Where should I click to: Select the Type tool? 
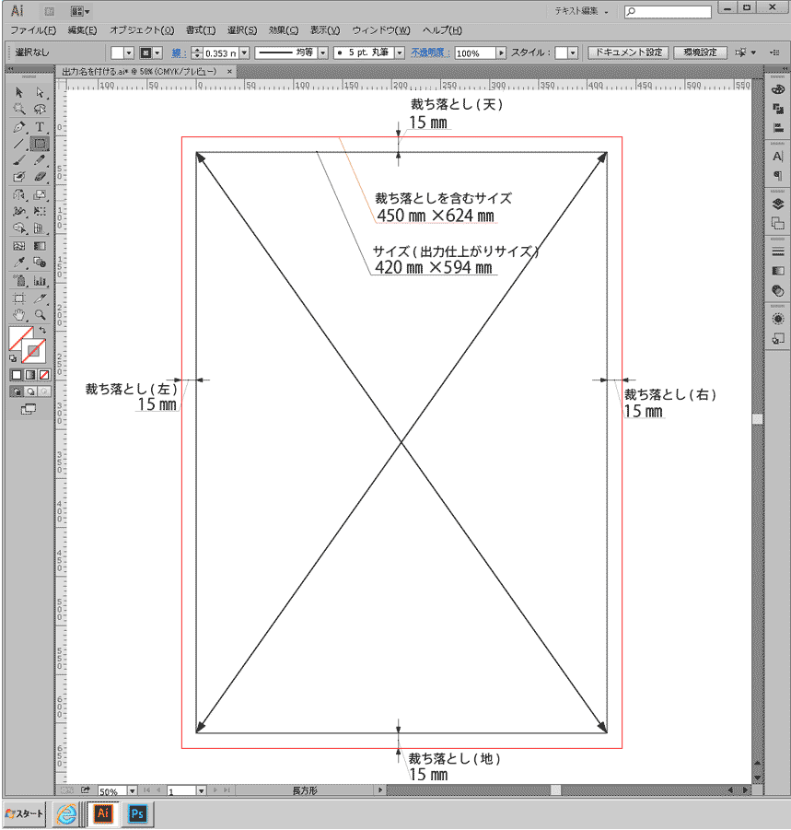coord(40,126)
